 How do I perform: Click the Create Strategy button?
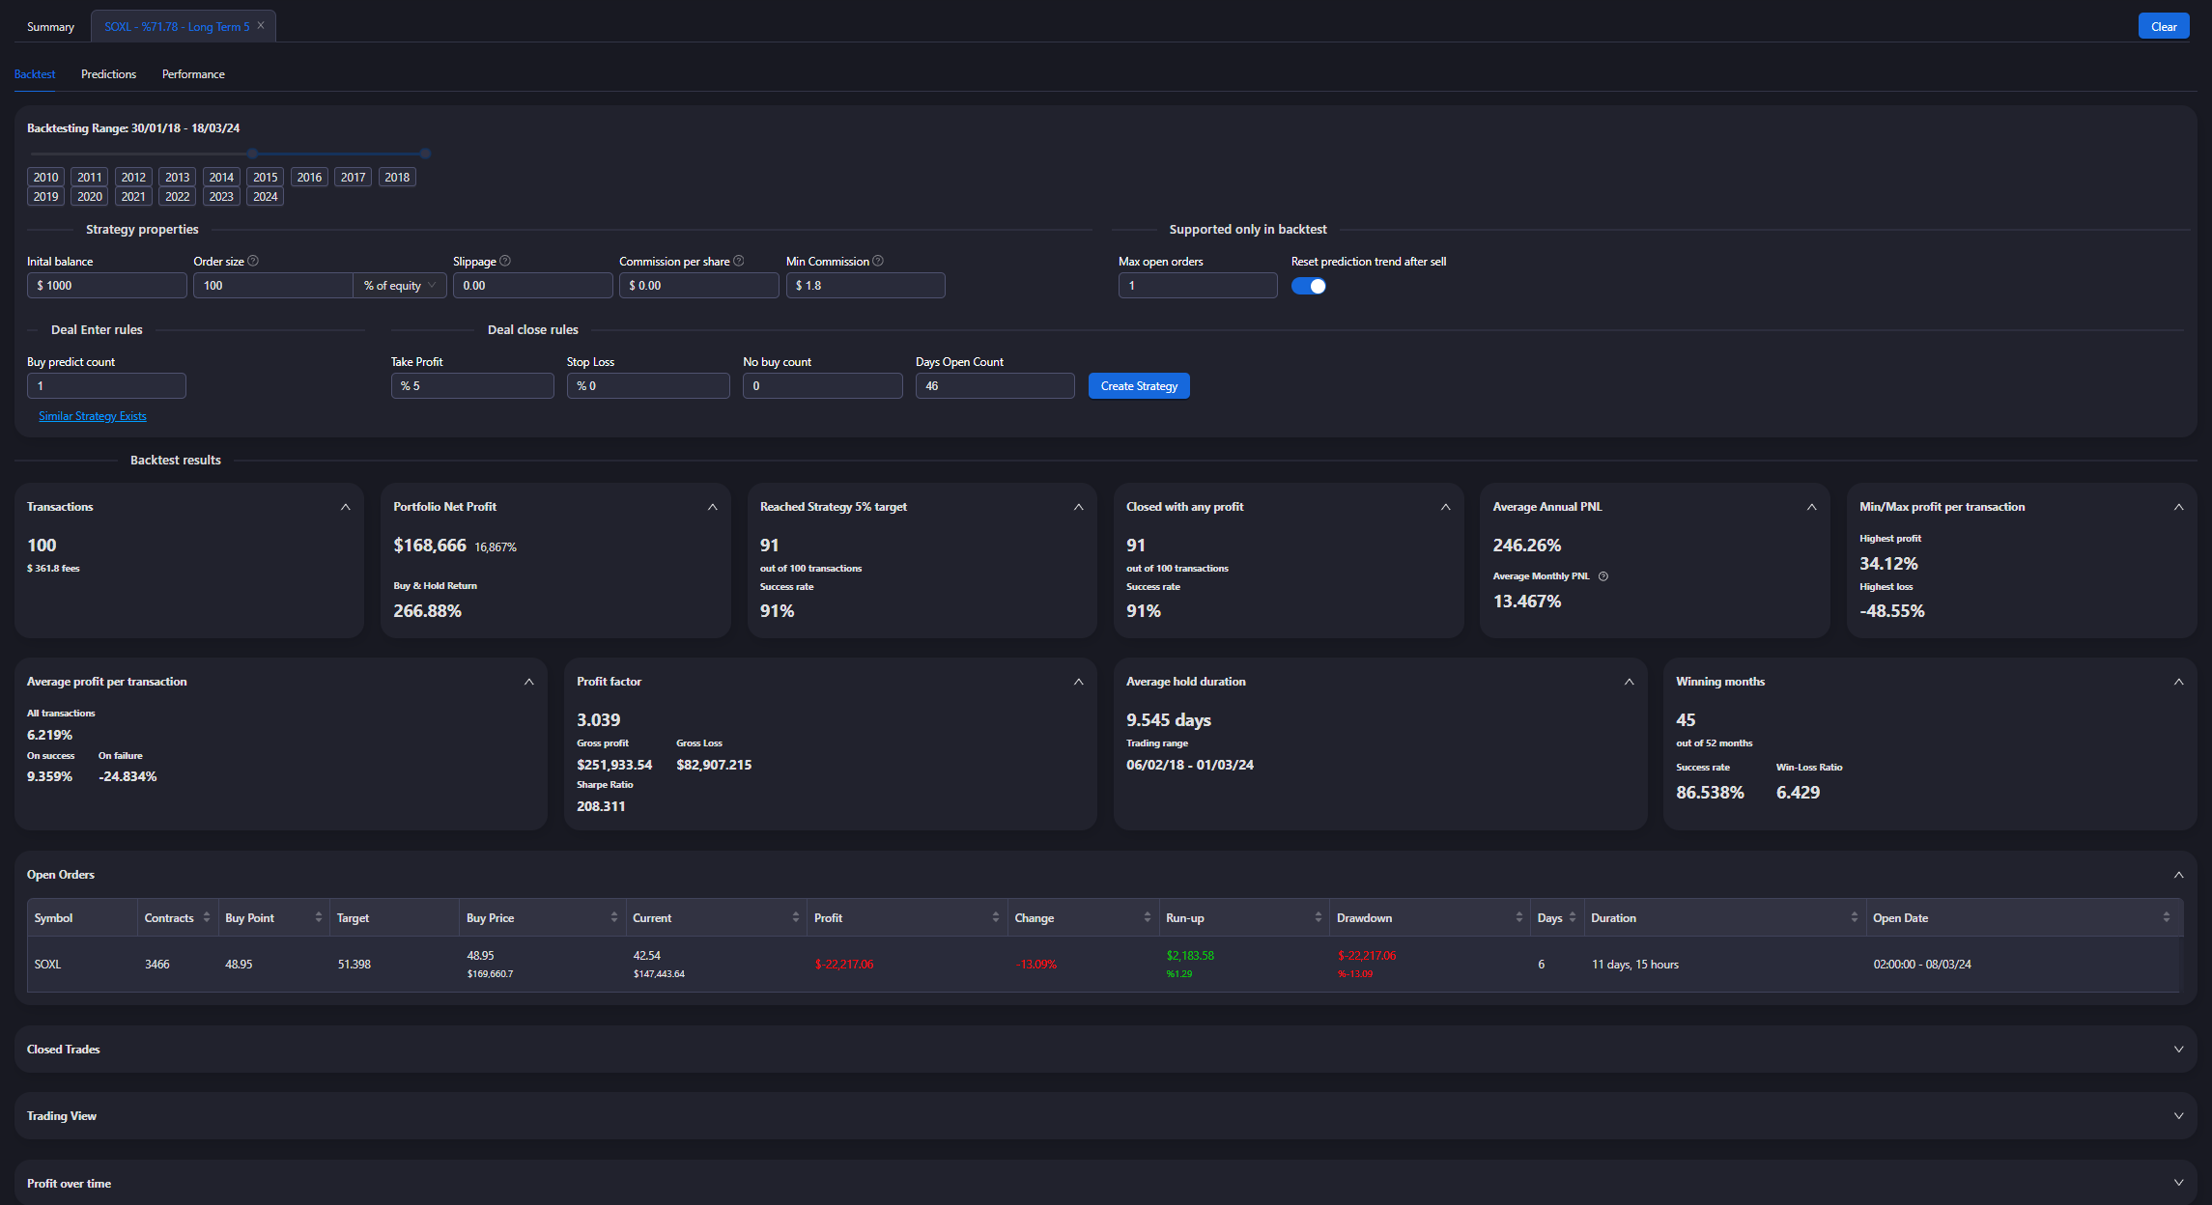1139,386
